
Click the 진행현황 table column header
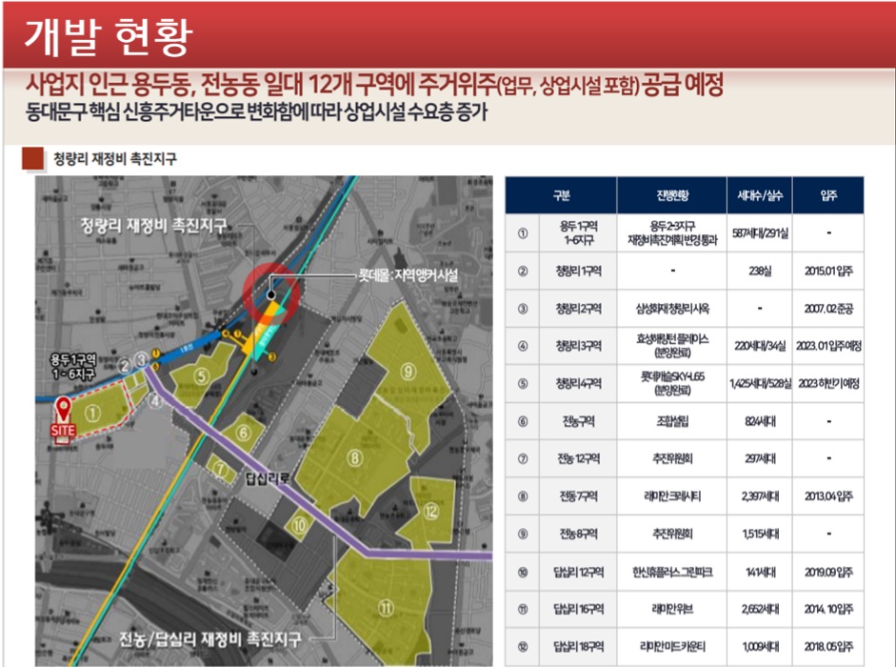tap(670, 195)
